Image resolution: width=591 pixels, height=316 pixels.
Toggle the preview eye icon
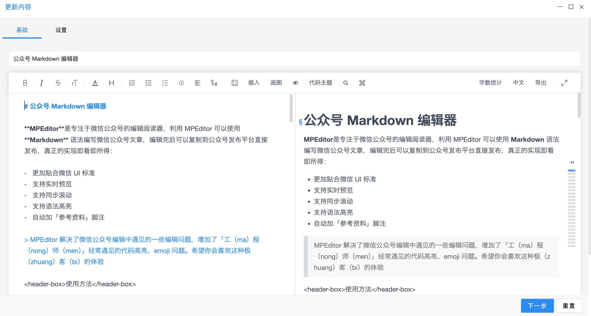295,83
